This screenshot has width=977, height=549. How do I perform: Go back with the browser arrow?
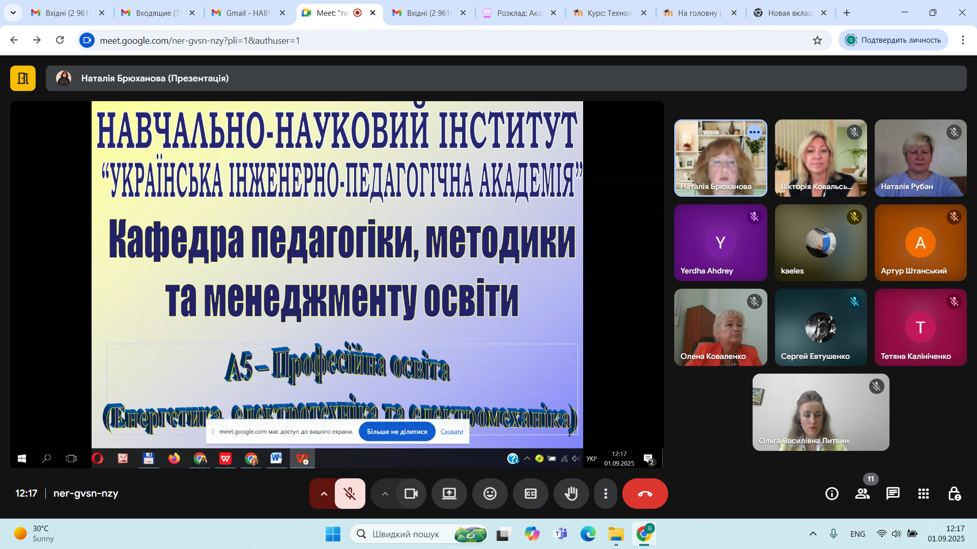[x=14, y=40]
